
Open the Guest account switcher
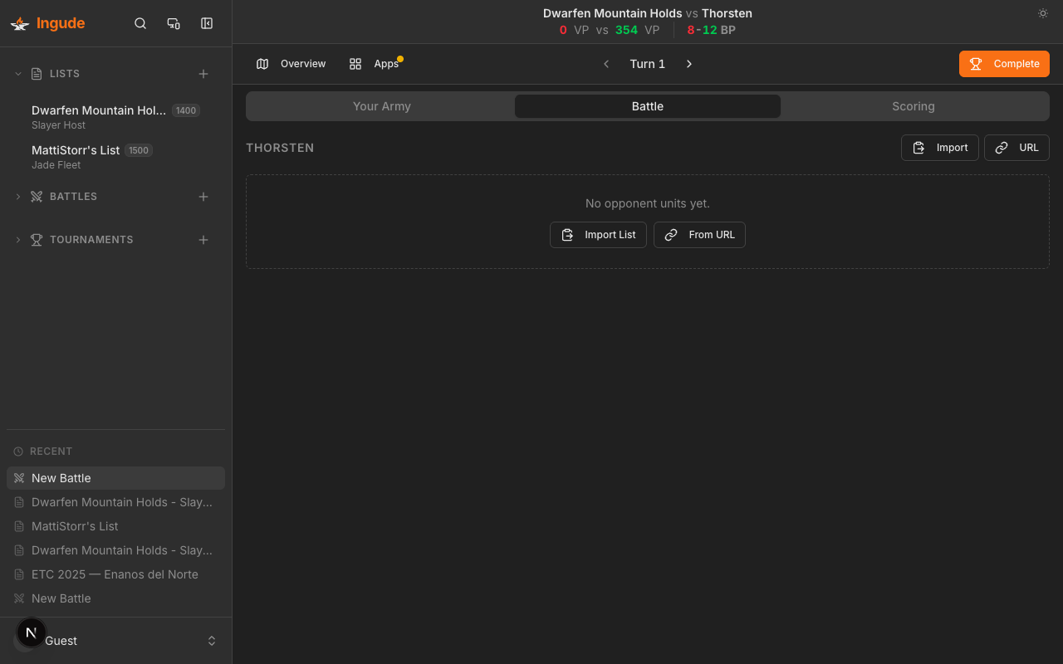point(211,641)
